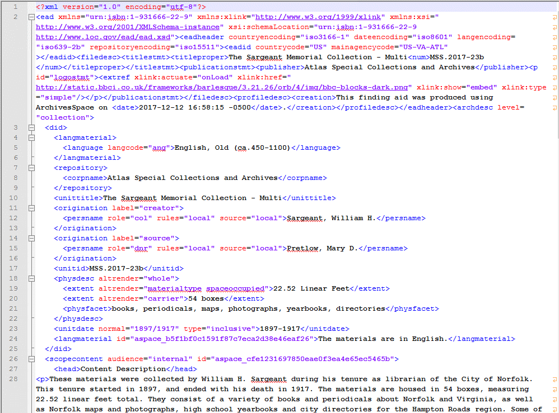Collapse the did element fold on line 3
The height and width of the screenshot is (413, 559).
click(30, 128)
